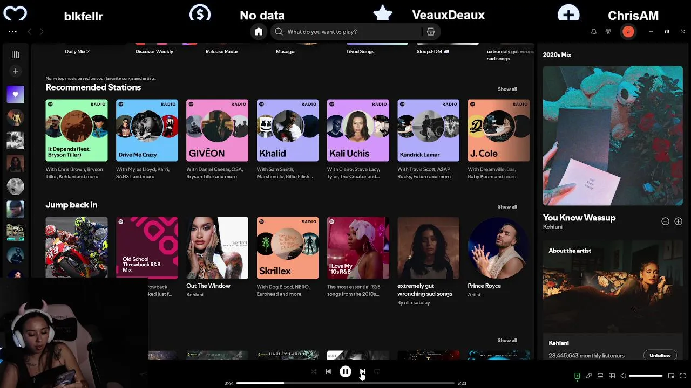Open Release Radar playlist label
Screen dimensions: 691x388
coord(222,52)
